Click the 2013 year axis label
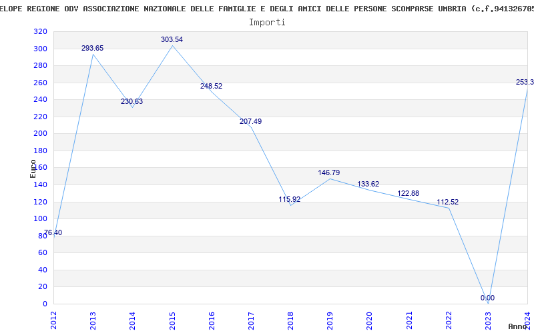Viewport: 534px width, 333px height. tap(93, 320)
